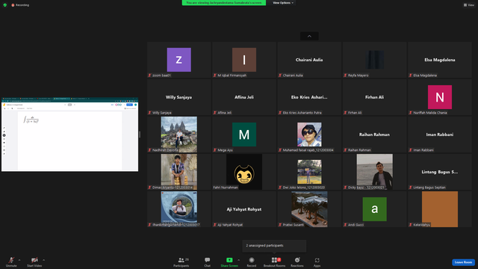Select the Ilhan Bintang participant tile
Image resolution: width=478 pixels, height=269 pixels.
(x=179, y=209)
